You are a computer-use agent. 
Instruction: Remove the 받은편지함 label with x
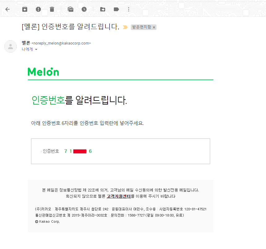pyautogui.click(x=154, y=27)
